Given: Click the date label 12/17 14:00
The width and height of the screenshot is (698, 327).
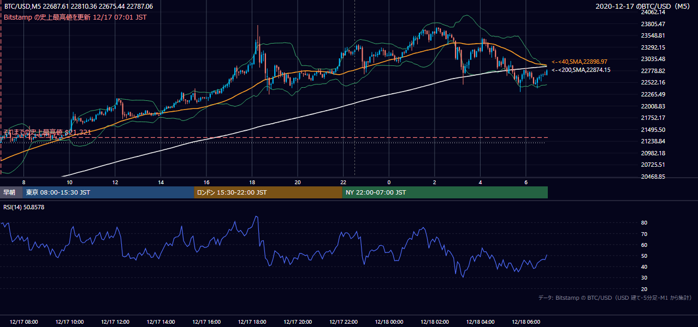Looking at the screenshot, I should [x=161, y=322].
